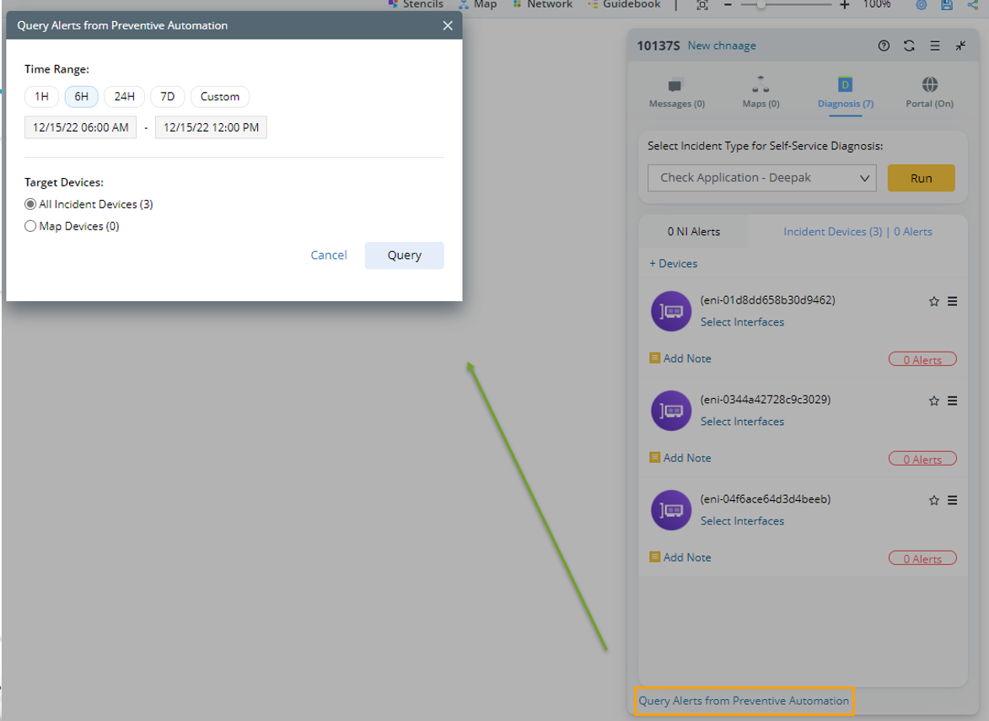This screenshot has width=989, height=721.
Task: Open the settings gear in top toolbar
Action: tap(922, 4)
